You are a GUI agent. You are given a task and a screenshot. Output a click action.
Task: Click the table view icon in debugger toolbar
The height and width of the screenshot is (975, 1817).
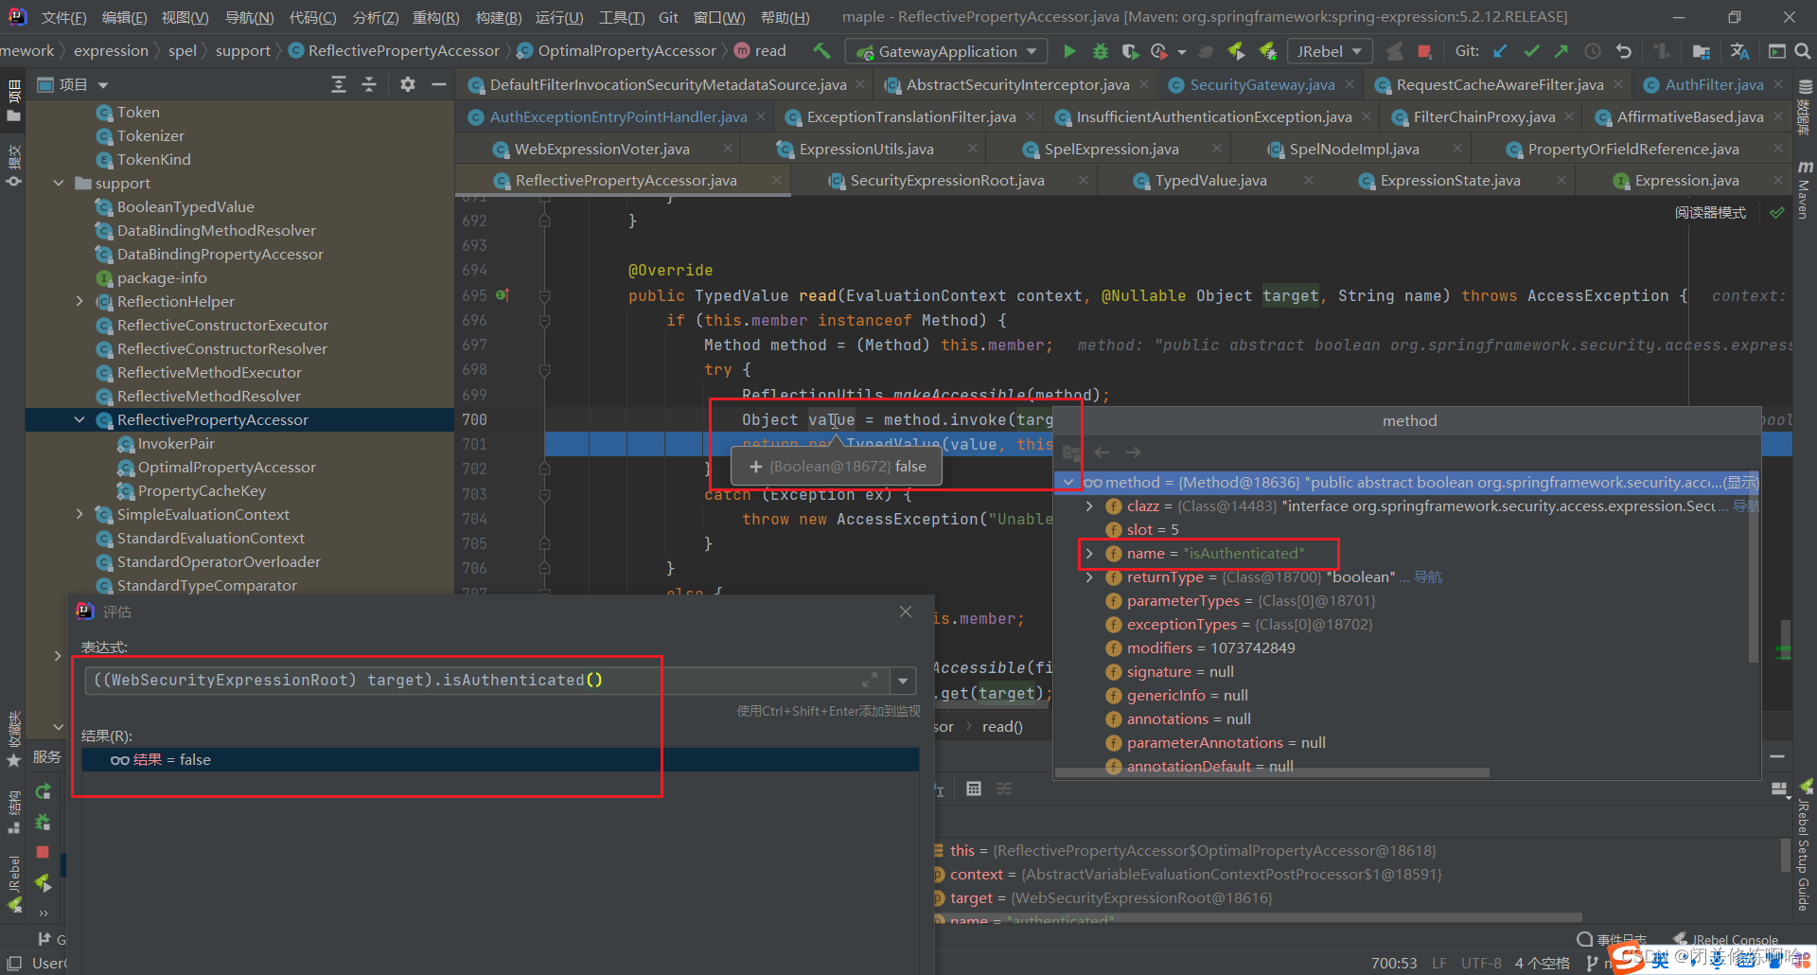pos(974,789)
